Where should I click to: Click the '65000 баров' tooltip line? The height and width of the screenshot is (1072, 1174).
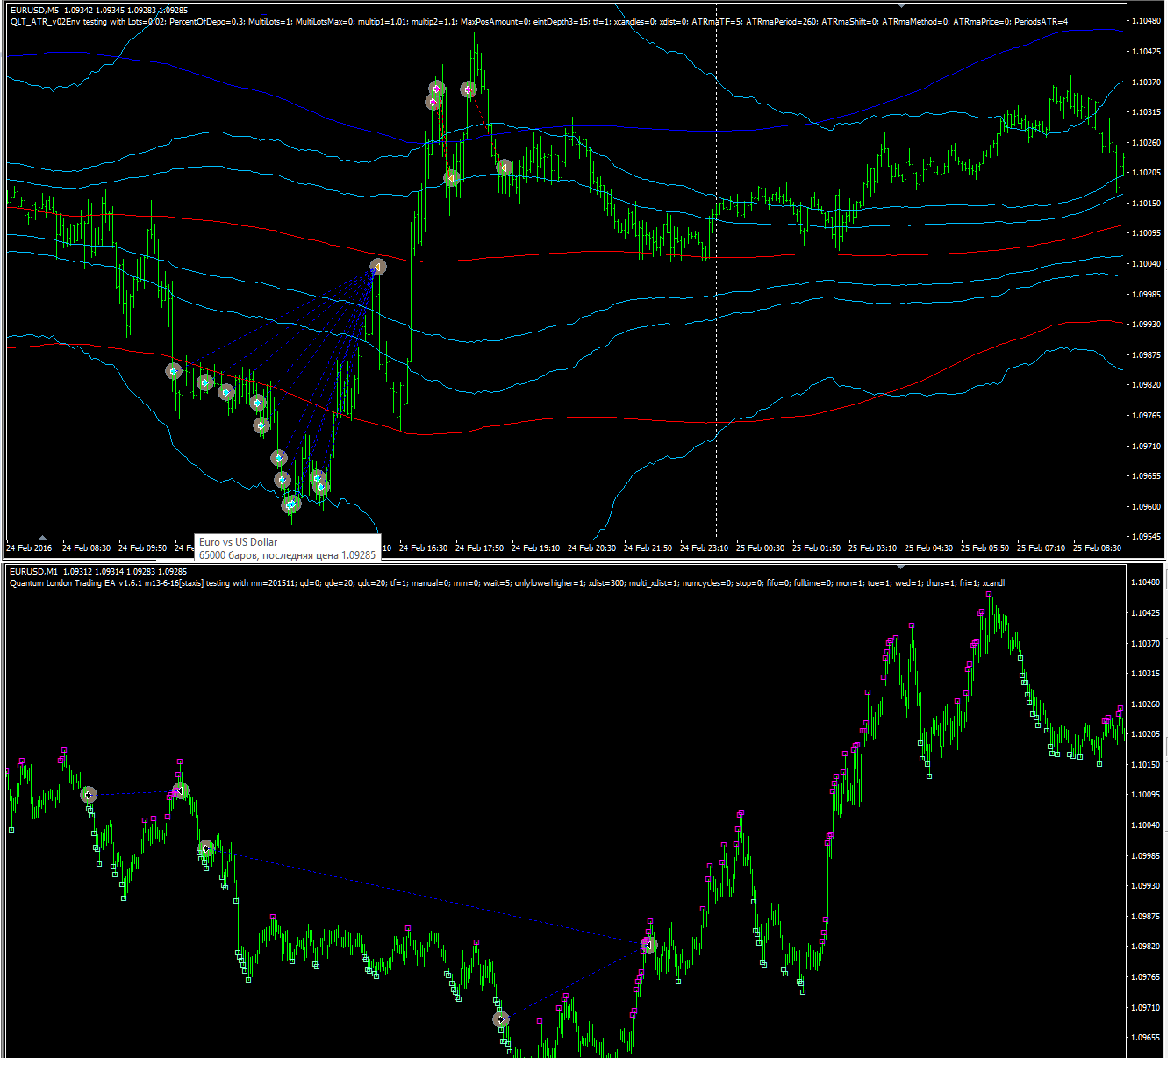click(x=287, y=554)
